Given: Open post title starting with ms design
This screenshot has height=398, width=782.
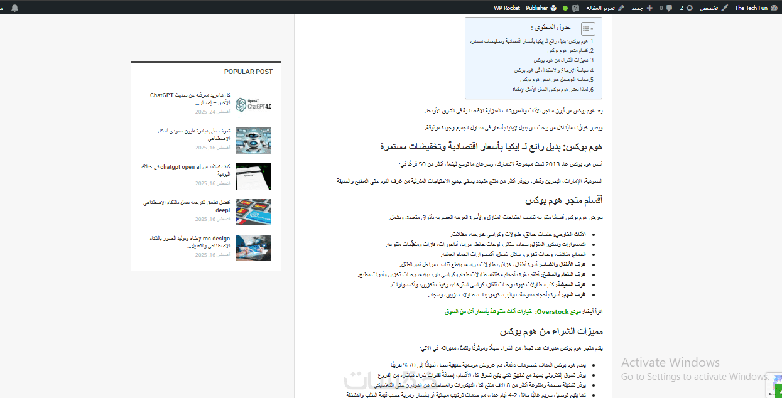Looking at the screenshot, I should coord(190,242).
